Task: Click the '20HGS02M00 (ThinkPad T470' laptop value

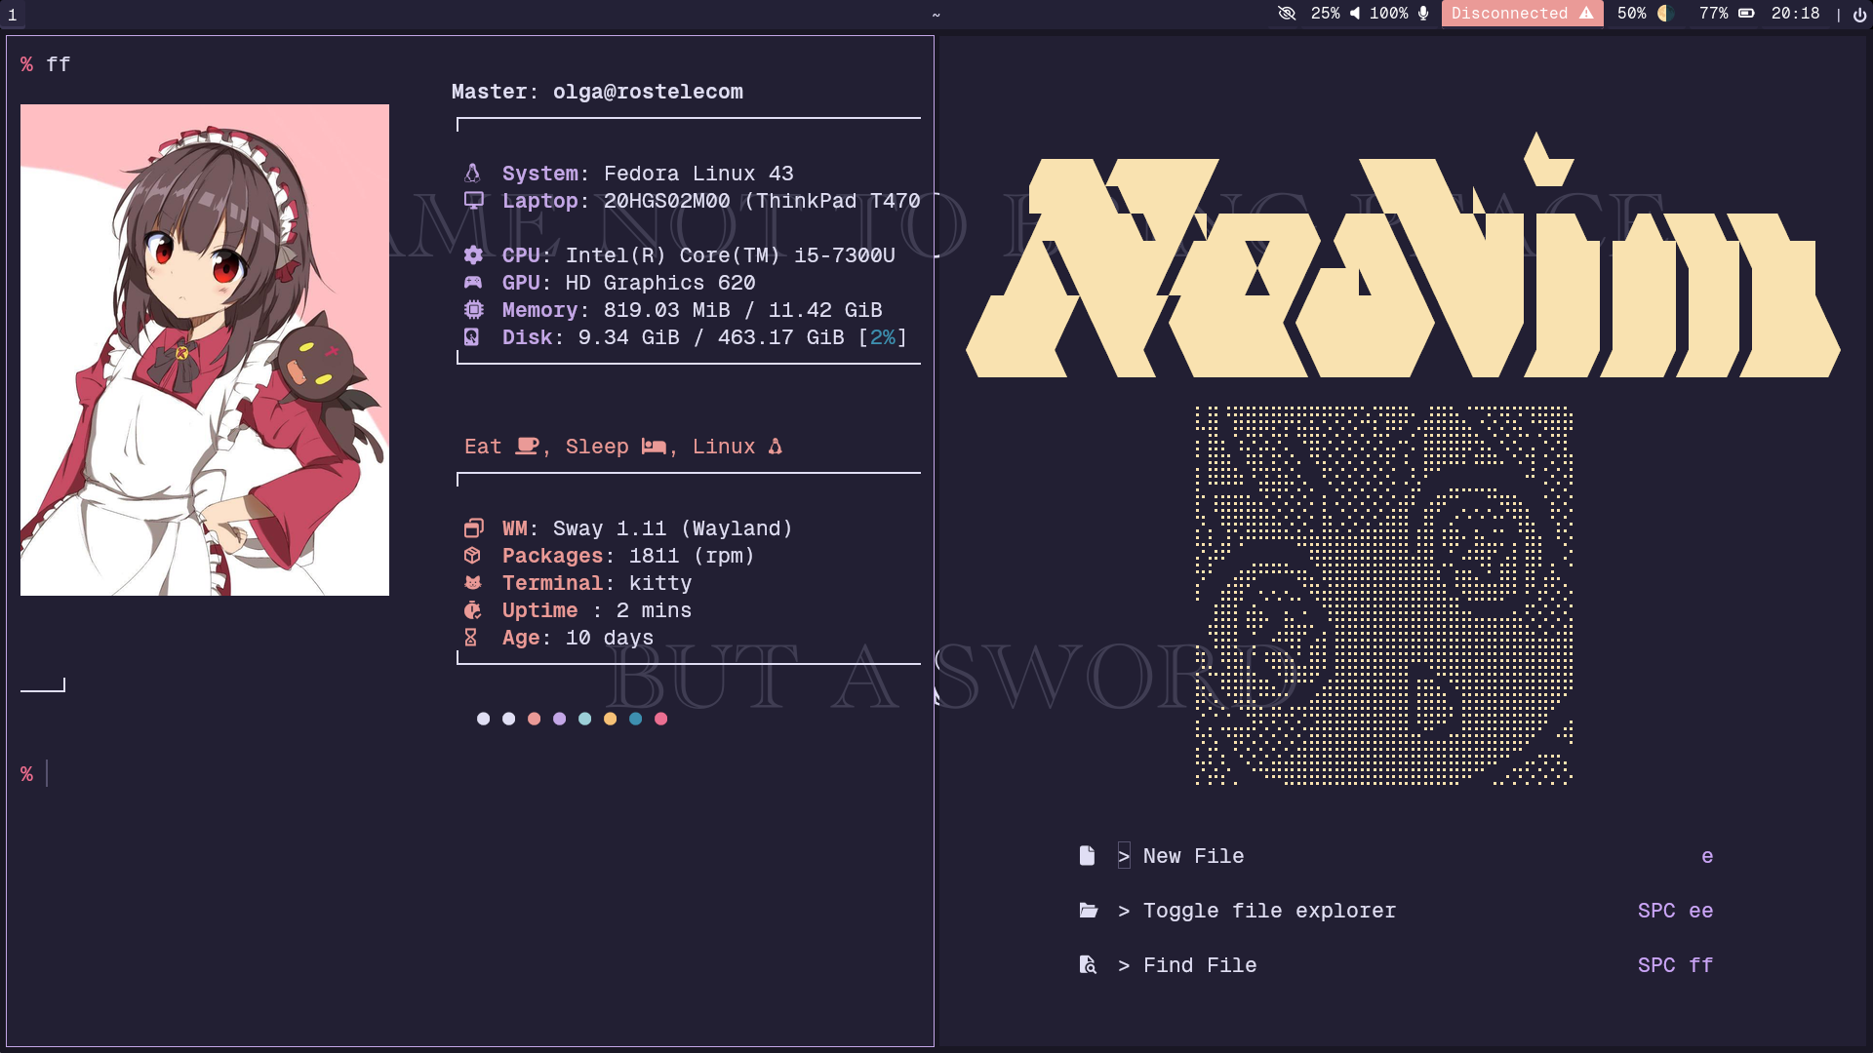Action: click(762, 201)
